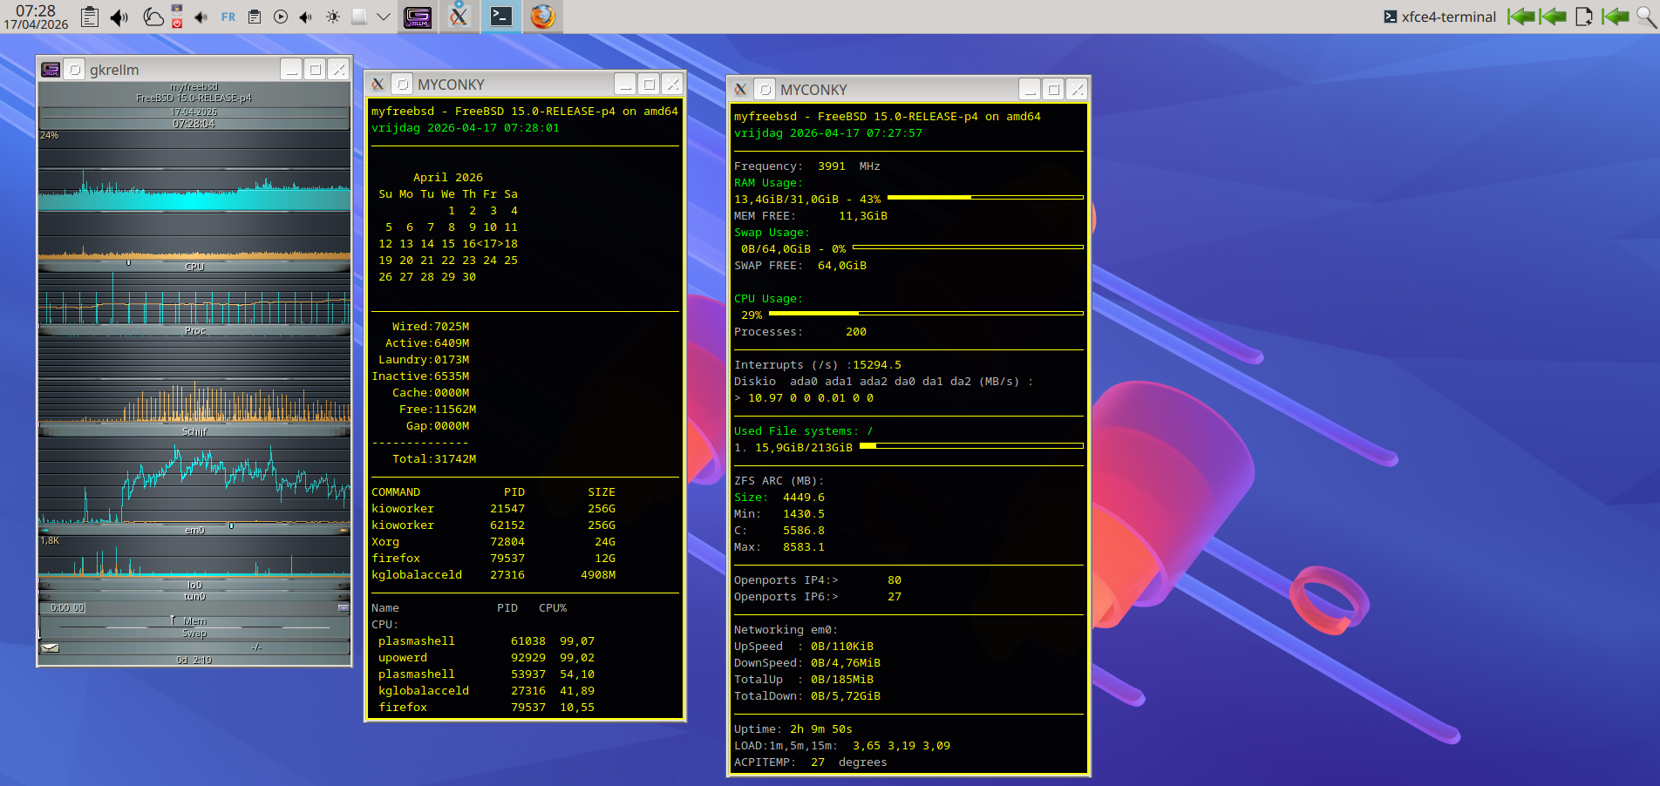Image resolution: width=1660 pixels, height=786 pixels.
Task: Open window menu from calendar MYCONKY X icon
Action: 378,85
